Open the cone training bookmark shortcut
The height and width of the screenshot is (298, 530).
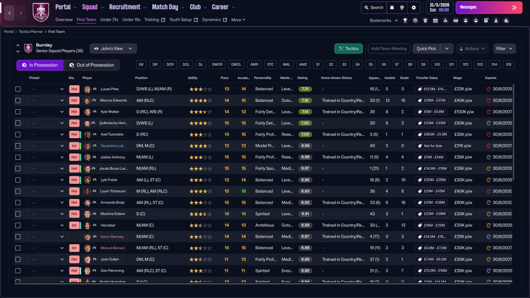(x=496, y=20)
